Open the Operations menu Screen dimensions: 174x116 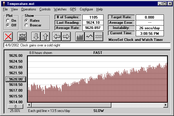point(29,9)
